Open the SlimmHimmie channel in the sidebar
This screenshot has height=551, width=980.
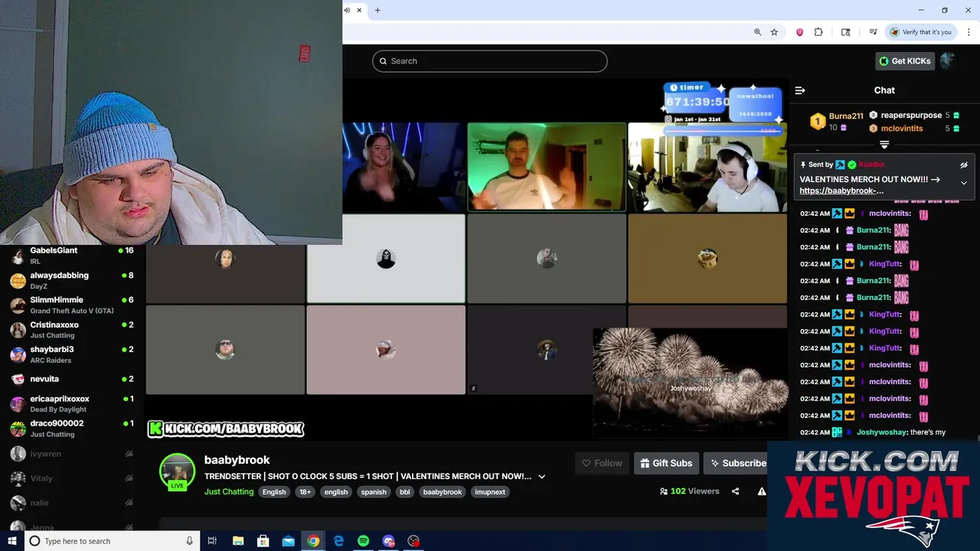72,305
